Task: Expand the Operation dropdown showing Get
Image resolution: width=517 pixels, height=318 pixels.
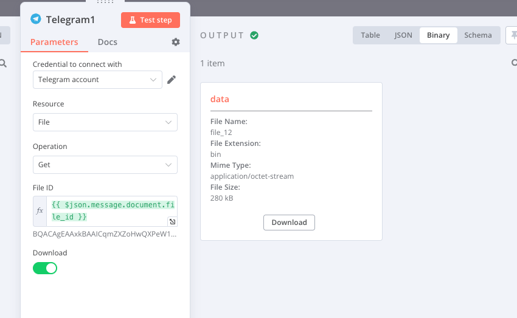Action: point(105,165)
